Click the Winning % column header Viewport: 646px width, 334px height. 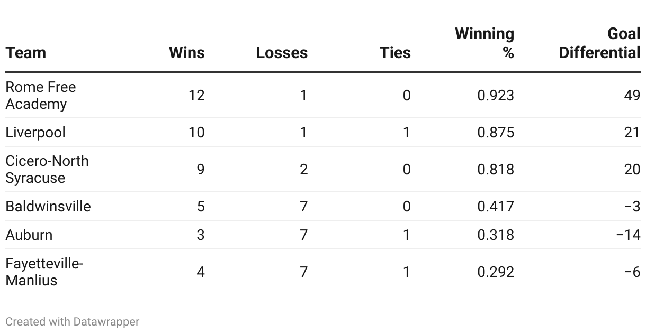[484, 43]
